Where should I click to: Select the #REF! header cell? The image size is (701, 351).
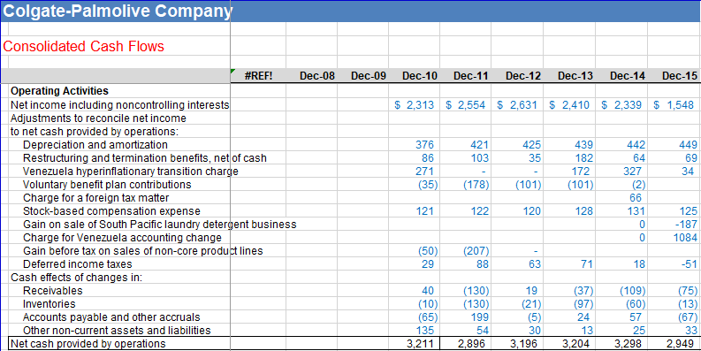(258, 75)
